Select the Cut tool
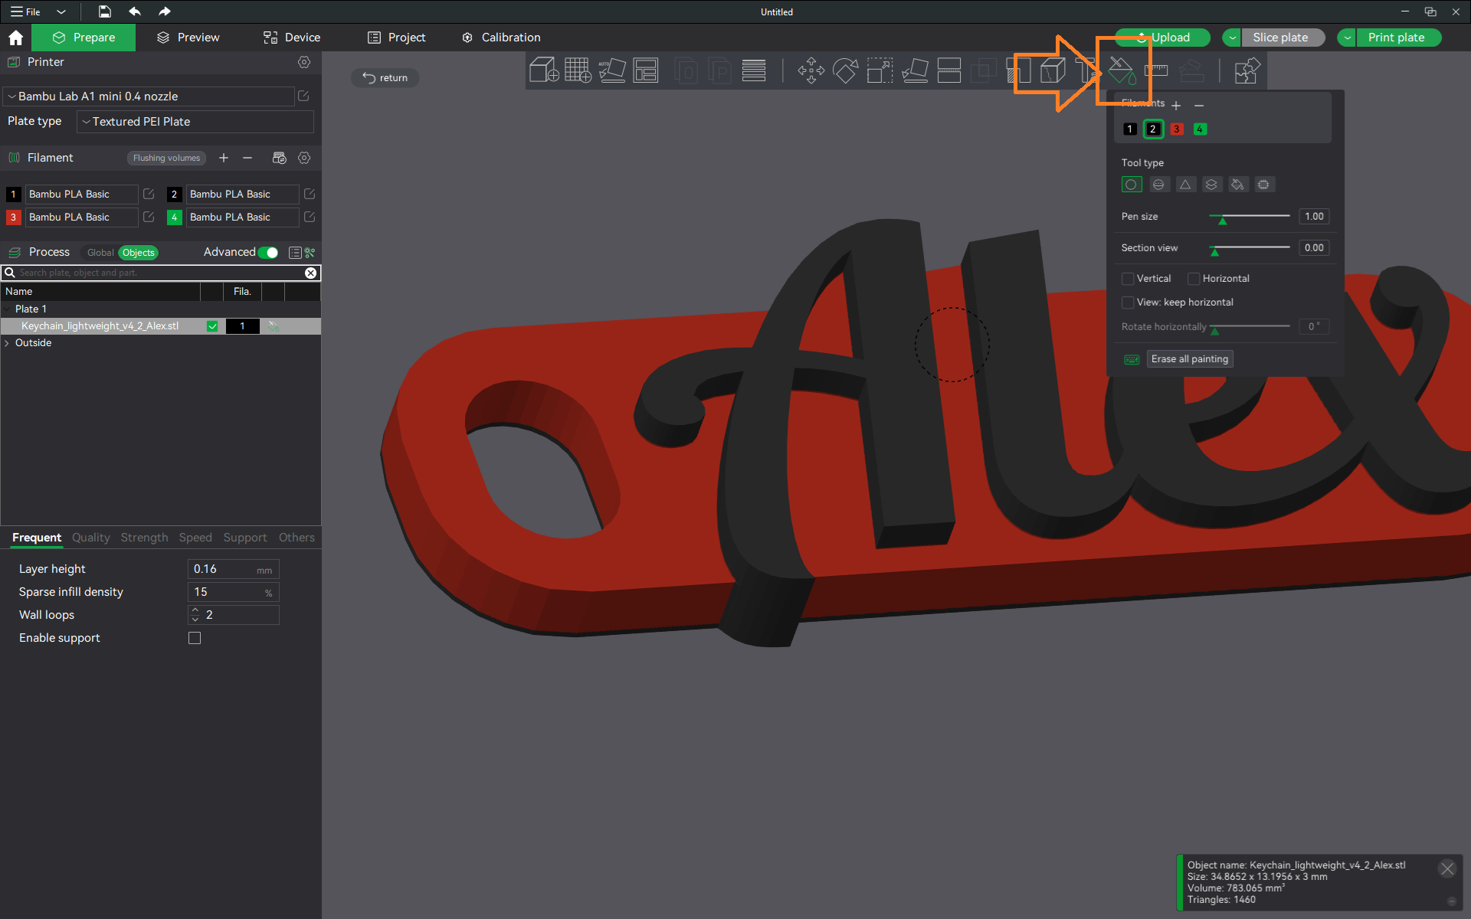 pyautogui.click(x=949, y=70)
